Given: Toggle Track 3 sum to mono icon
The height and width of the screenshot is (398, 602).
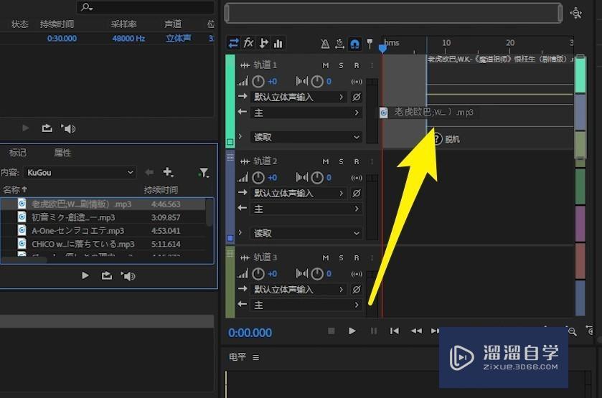Looking at the screenshot, I should pyautogui.click(x=357, y=274).
